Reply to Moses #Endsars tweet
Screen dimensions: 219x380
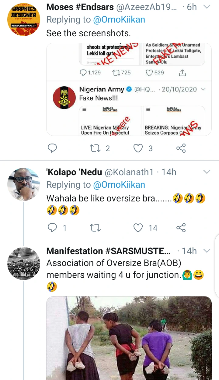(52, 148)
